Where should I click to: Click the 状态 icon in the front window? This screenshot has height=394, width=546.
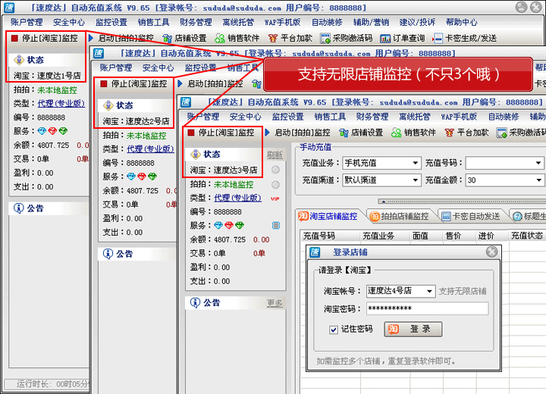coord(196,154)
